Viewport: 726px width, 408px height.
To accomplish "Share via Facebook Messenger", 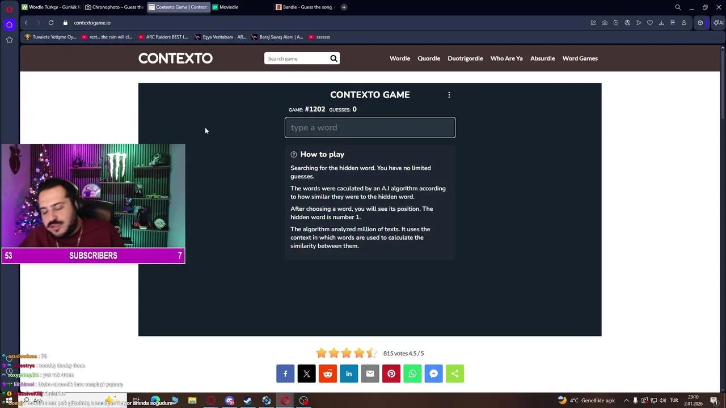I will click(x=433, y=373).
